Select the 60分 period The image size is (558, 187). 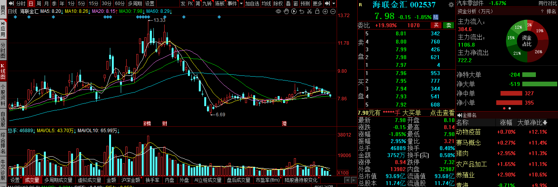(120, 3)
